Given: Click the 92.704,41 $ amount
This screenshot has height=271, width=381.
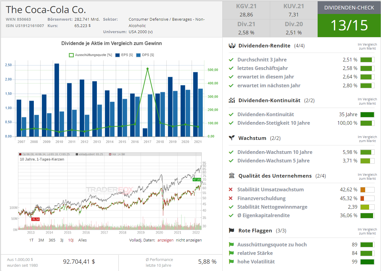Looking at the screenshot, I should [79, 262].
